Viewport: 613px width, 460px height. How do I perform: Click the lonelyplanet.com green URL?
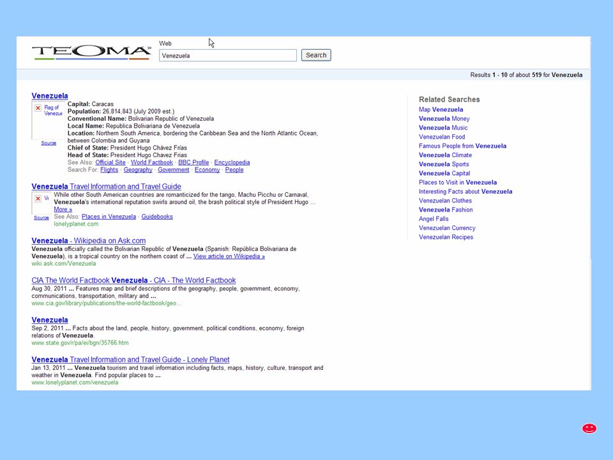(x=76, y=224)
